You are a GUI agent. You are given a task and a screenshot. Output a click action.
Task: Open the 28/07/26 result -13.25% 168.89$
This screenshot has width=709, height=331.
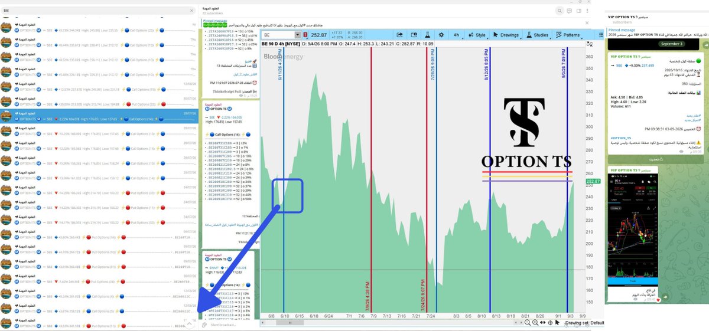(x=98, y=130)
